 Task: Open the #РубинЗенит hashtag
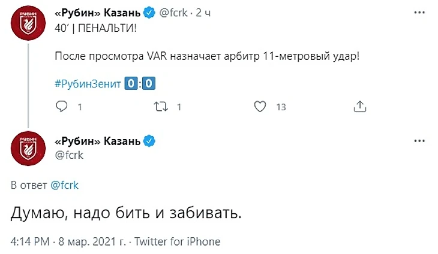click(x=88, y=84)
